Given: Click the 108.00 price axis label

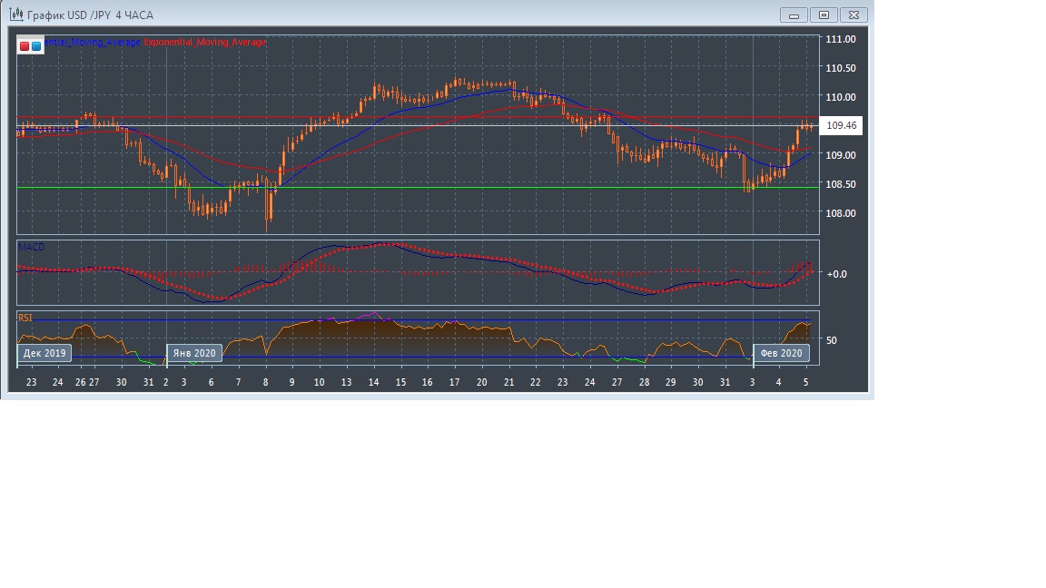Looking at the screenshot, I should pyautogui.click(x=840, y=213).
